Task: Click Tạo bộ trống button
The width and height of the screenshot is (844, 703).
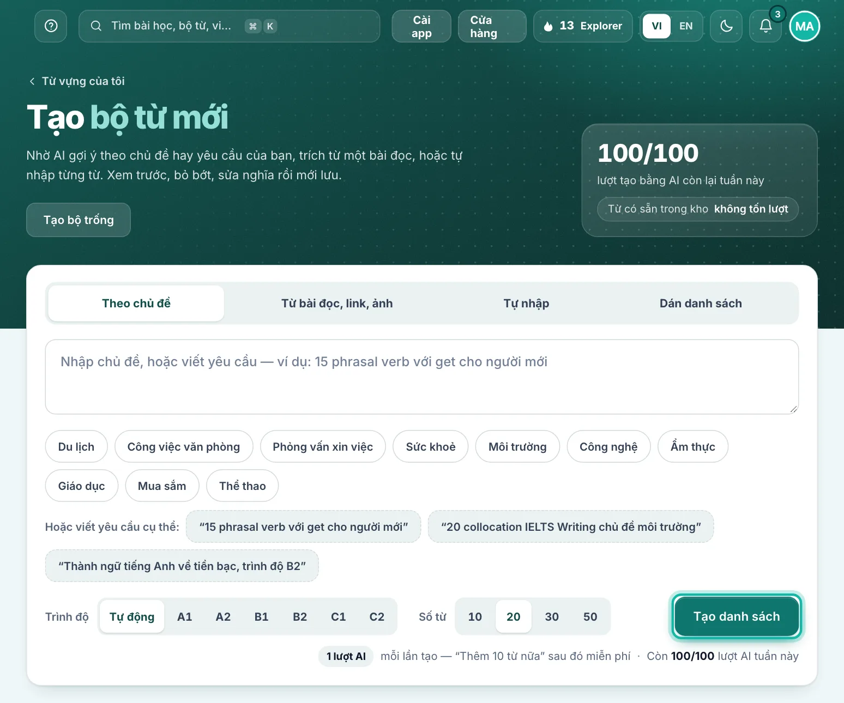Action: coord(79,220)
